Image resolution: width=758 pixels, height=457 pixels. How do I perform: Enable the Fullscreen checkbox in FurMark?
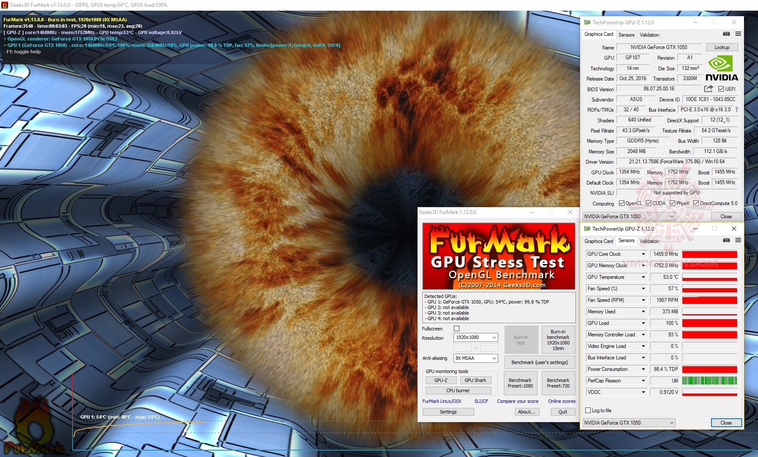click(x=456, y=328)
